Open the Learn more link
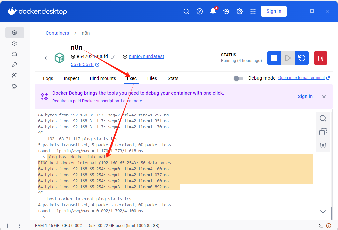The image size is (338, 230). [132, 101]
